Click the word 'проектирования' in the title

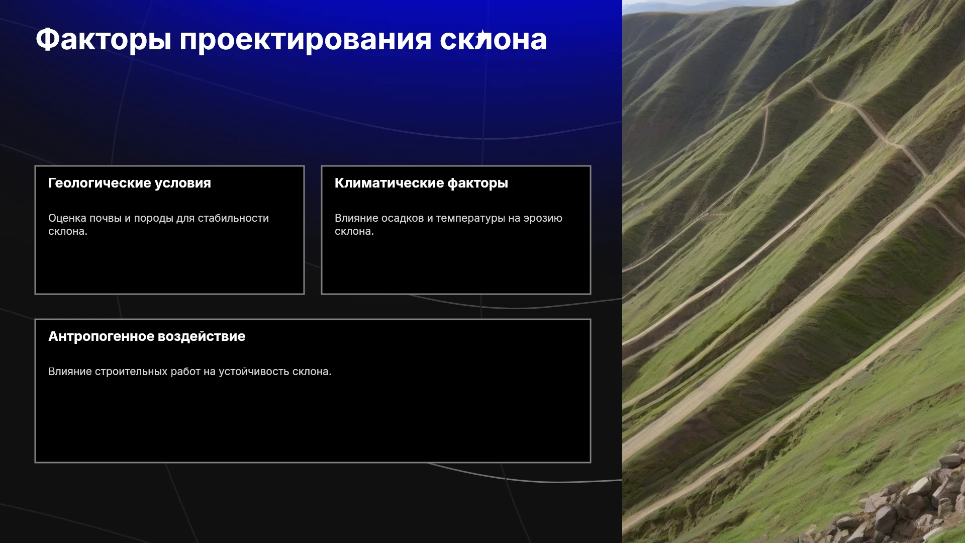tap(306, 40)
